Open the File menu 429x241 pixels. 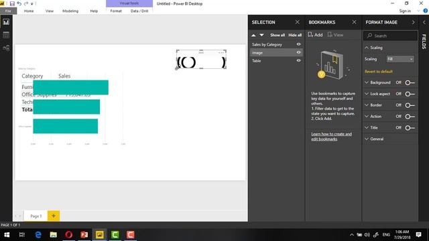click(x=8, y=11)
